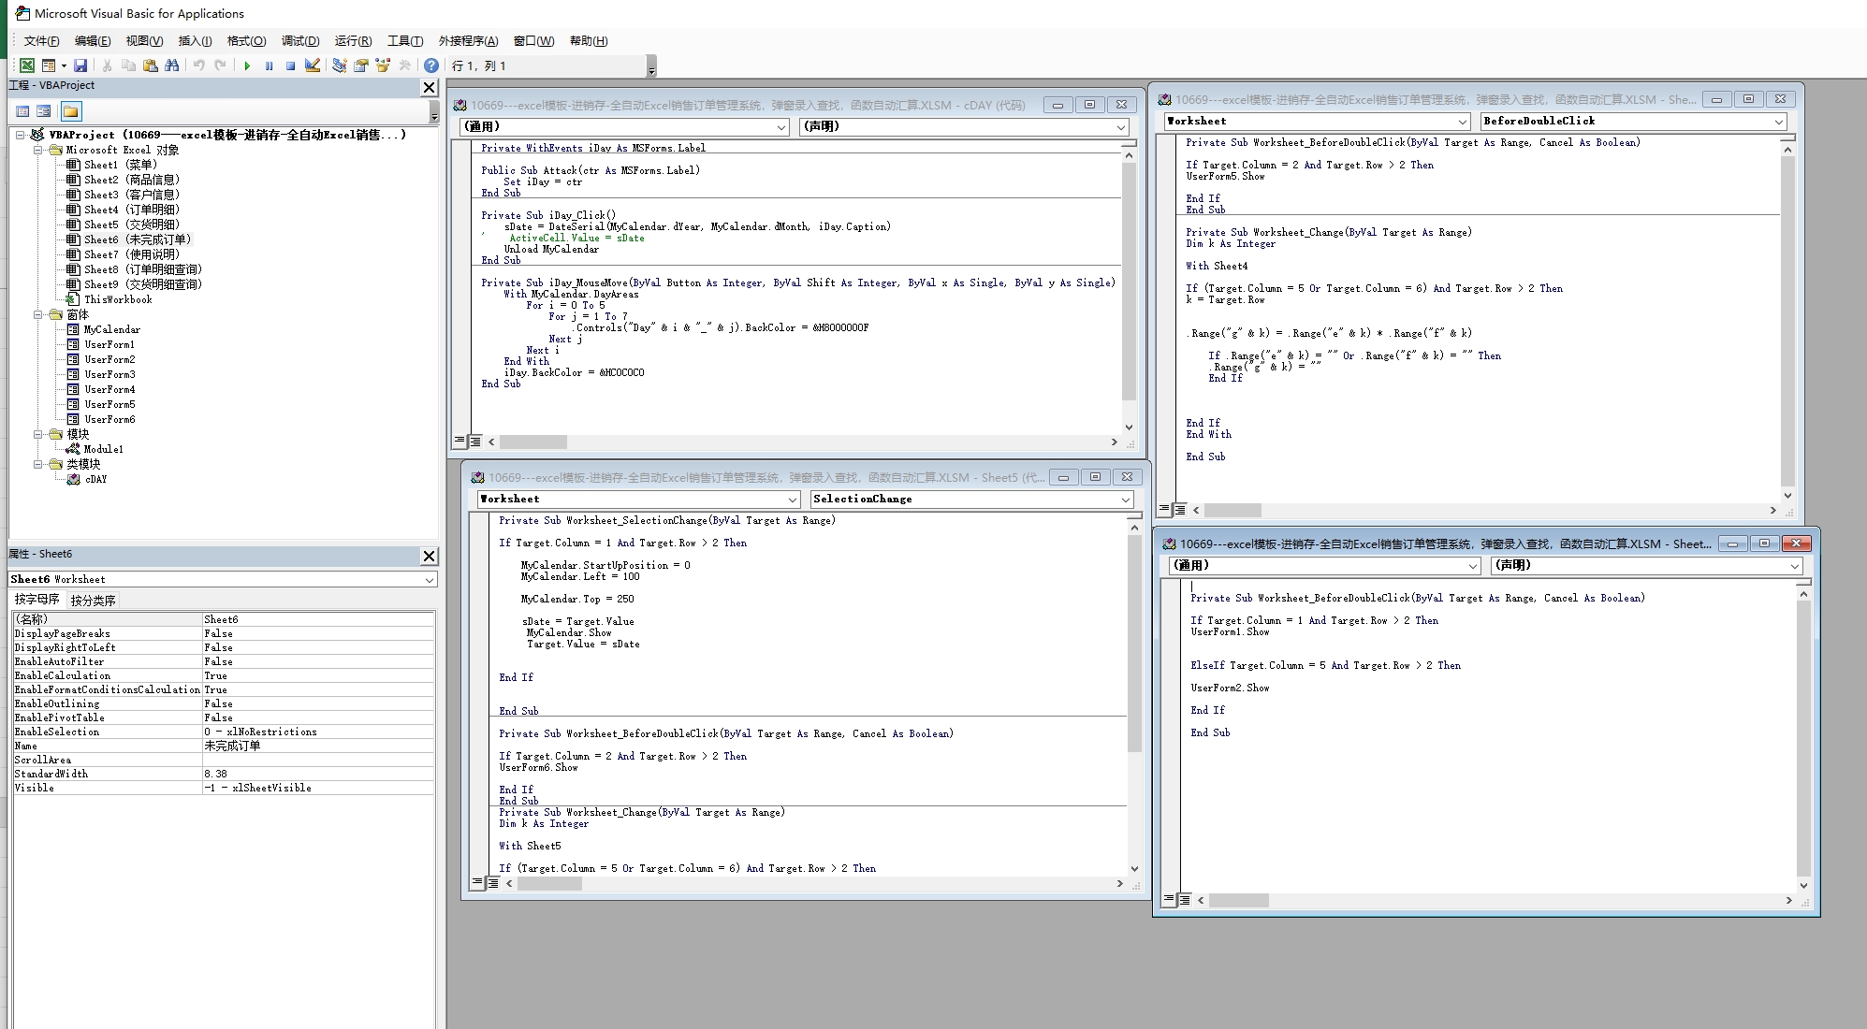
Task: Click the Insert UserForm toolbar icon
Action: pyautogui.click(x=48, y=65)
